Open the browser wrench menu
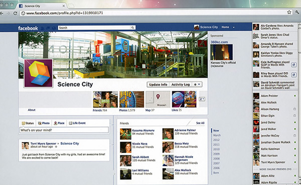The width and height of the screenshot is (301, 185). [x=297, y=12]
